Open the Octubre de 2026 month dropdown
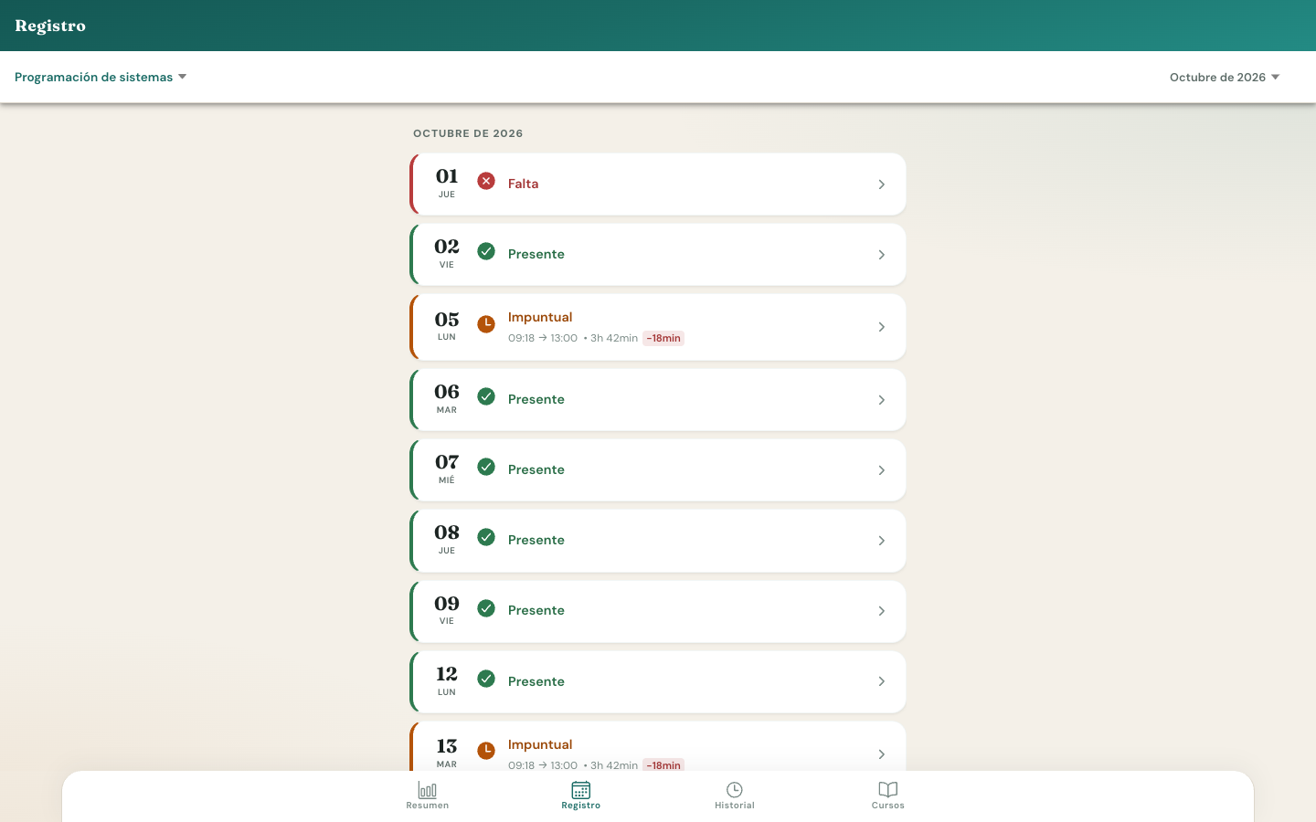This screenshot has height=822, width=1316. (x=1225, y=77)
